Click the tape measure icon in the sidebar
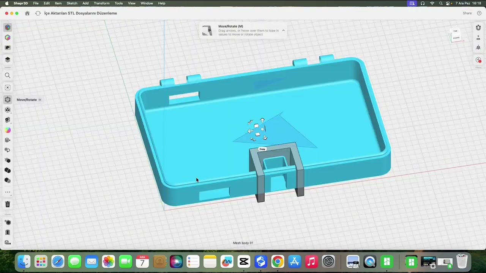 (8, 242)
